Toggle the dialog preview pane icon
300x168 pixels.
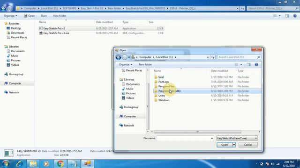pos(248,64)
